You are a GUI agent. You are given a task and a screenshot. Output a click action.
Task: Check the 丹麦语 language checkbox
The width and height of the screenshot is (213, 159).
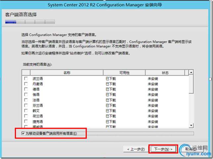point(26,84)
